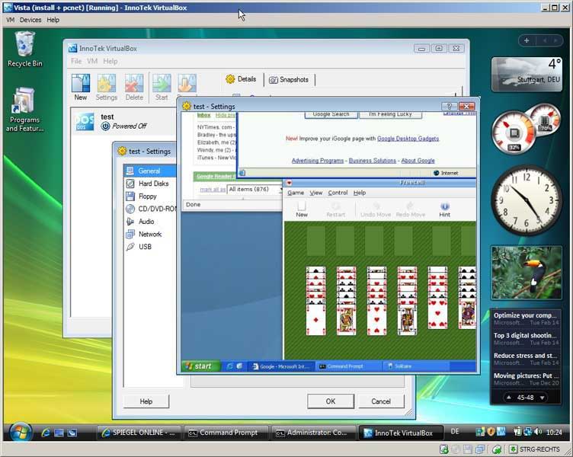Click the VirtualBox tray icon
This screenshot has height=457, width=573.
click(501, 432)
